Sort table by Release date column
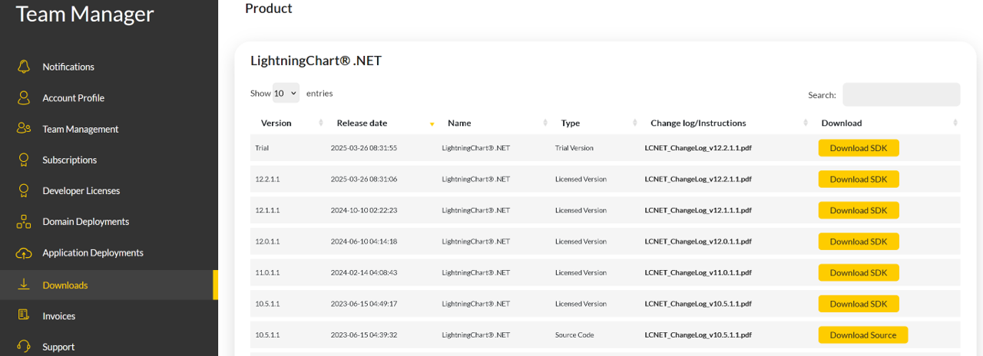Image resolution: width=983 pixels, height=356 pixels. point(382,123)
